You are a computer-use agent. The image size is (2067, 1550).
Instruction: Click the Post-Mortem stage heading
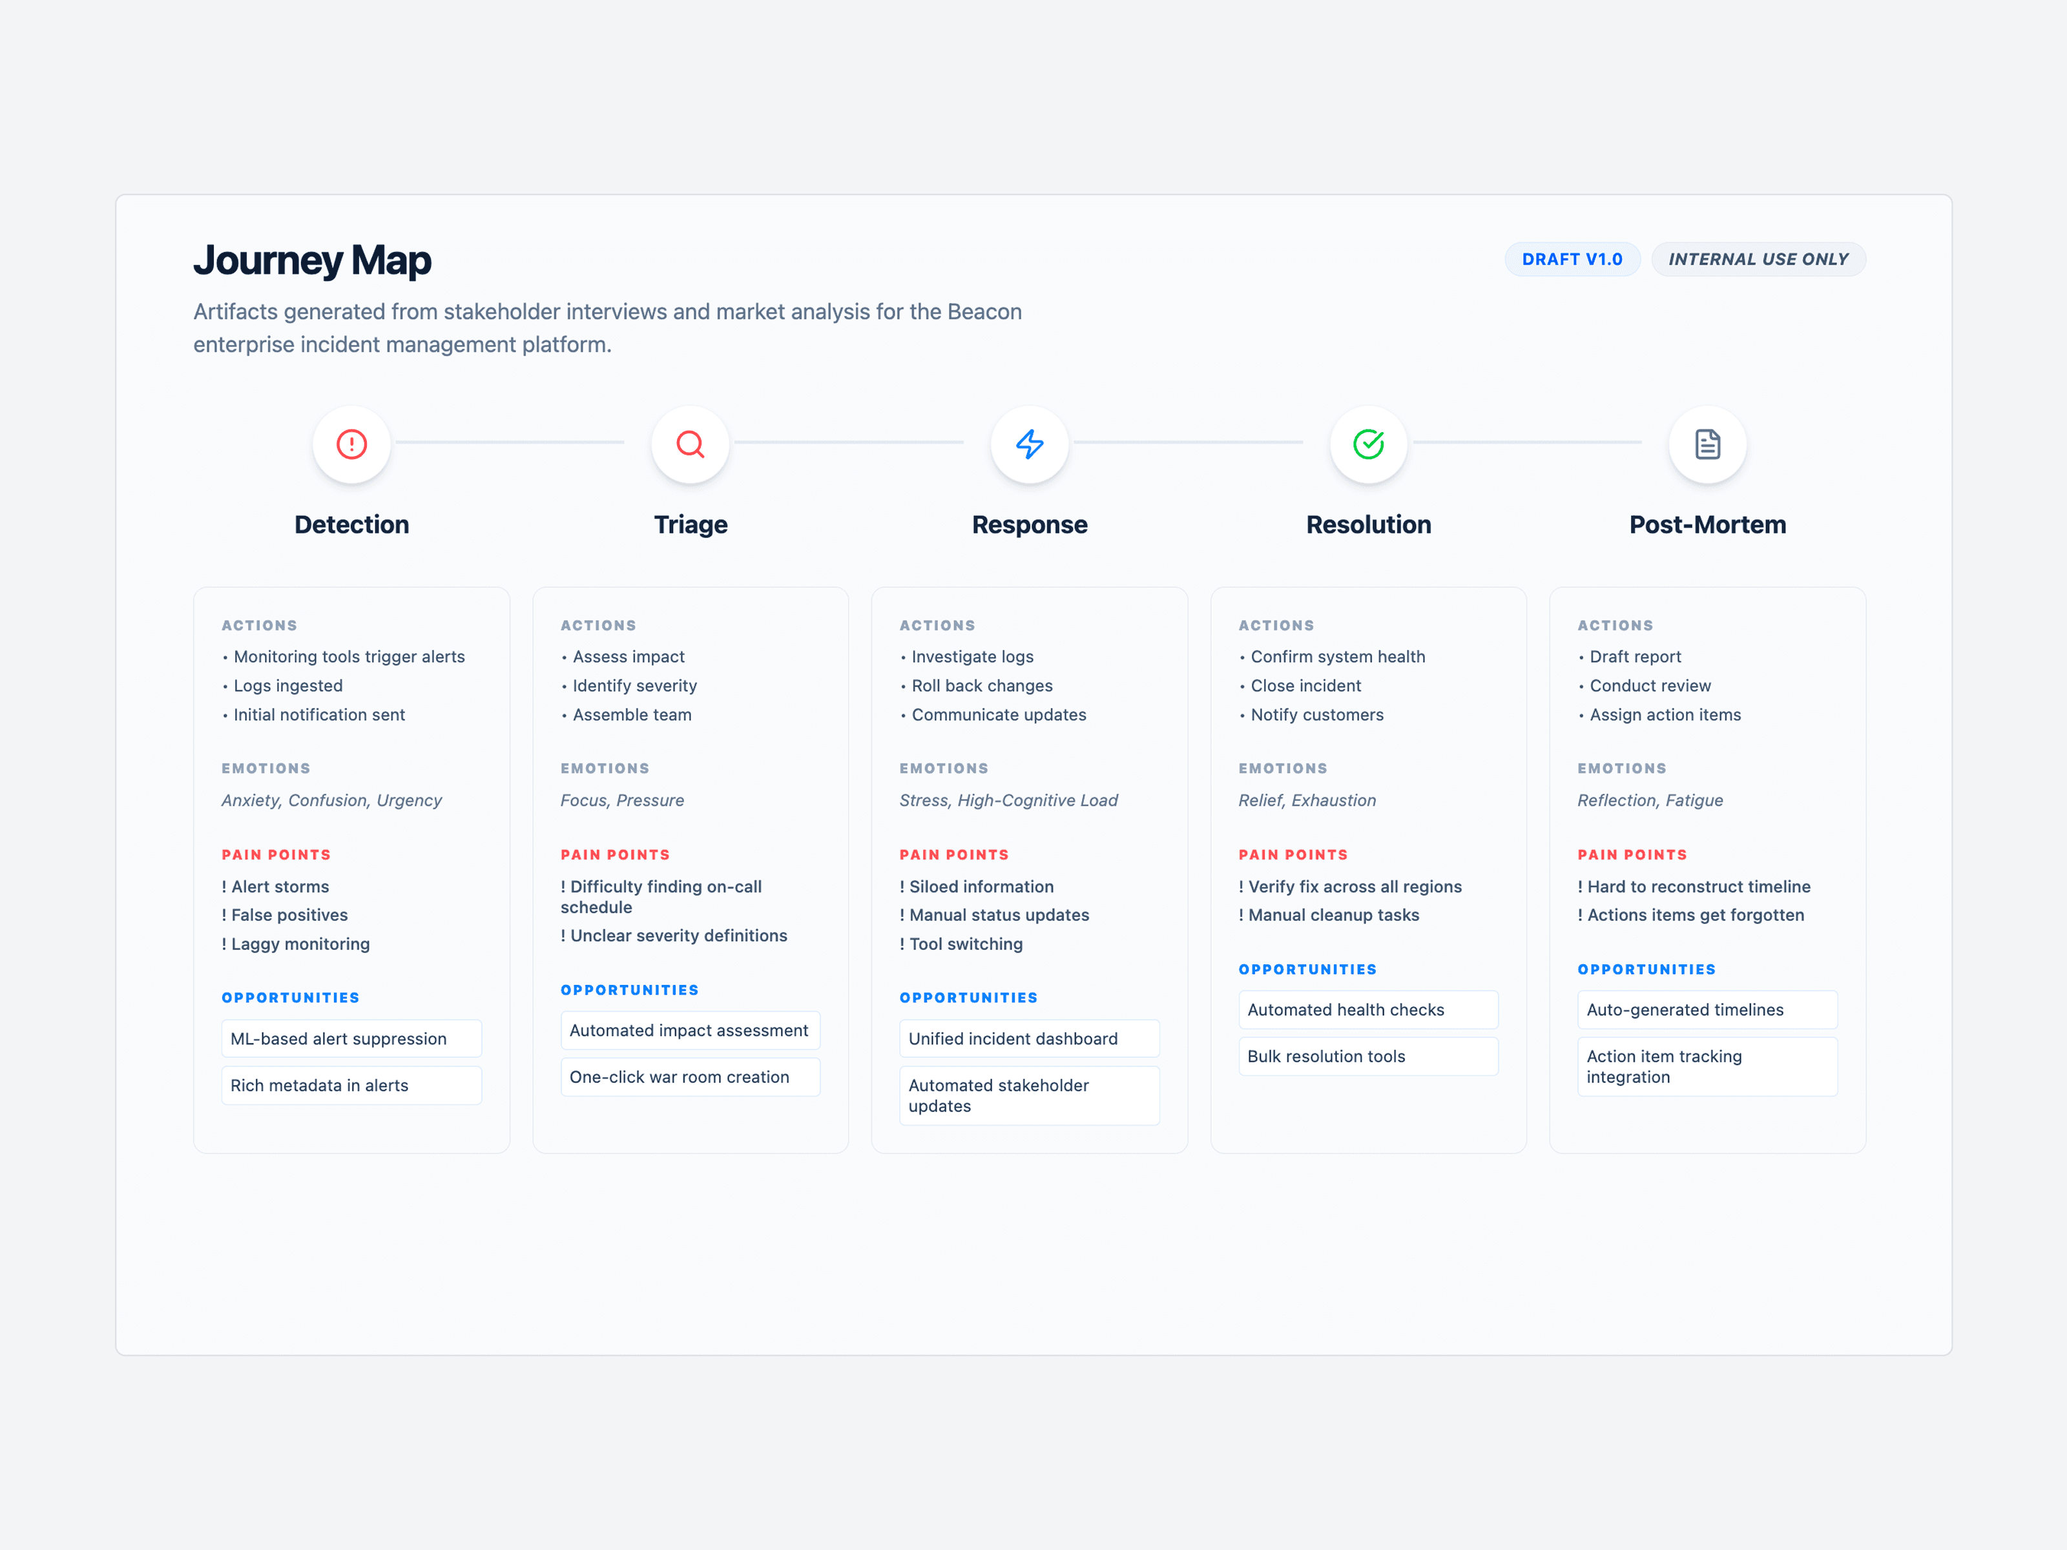(x=1707, y=524)
